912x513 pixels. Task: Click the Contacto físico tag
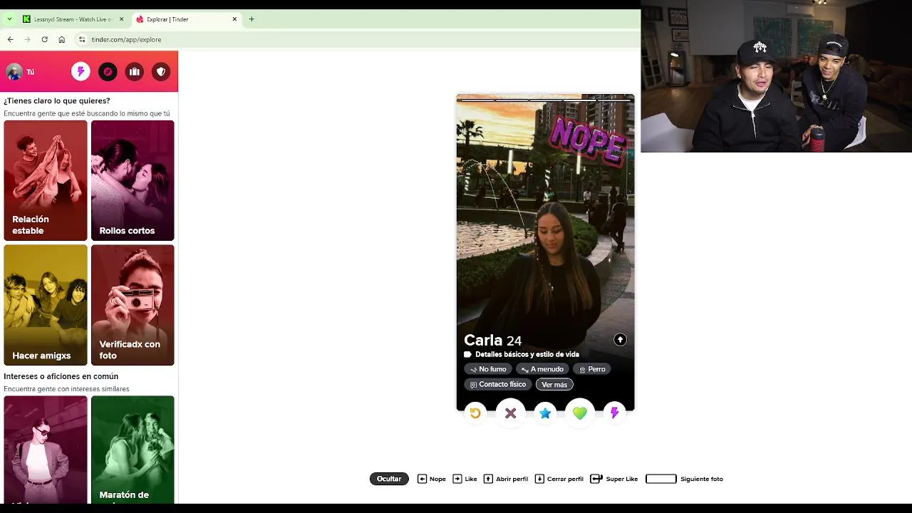coord(498,385)
